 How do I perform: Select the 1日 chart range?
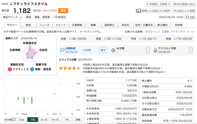coord(33,120)
